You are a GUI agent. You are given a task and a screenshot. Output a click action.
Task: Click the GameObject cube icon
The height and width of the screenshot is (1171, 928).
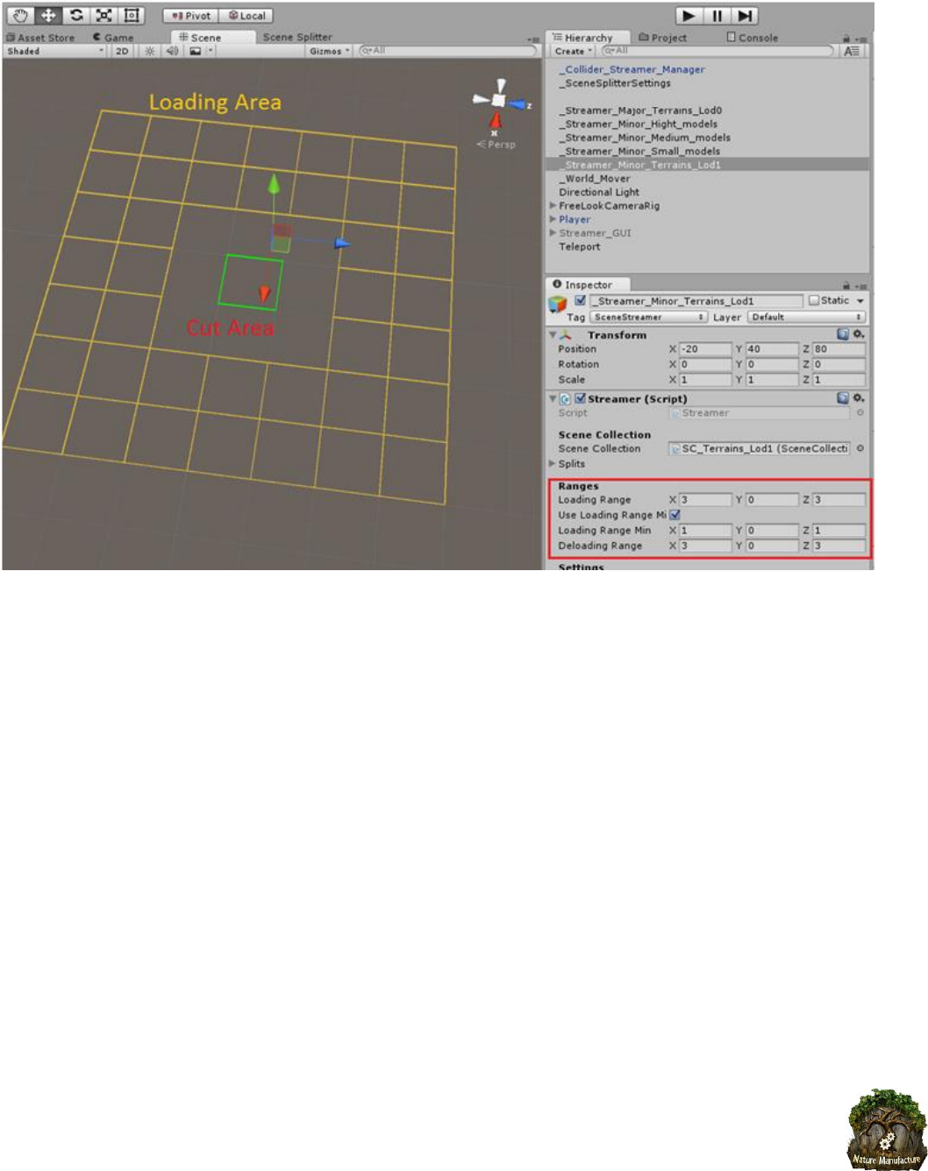click(x=558, y=304)
